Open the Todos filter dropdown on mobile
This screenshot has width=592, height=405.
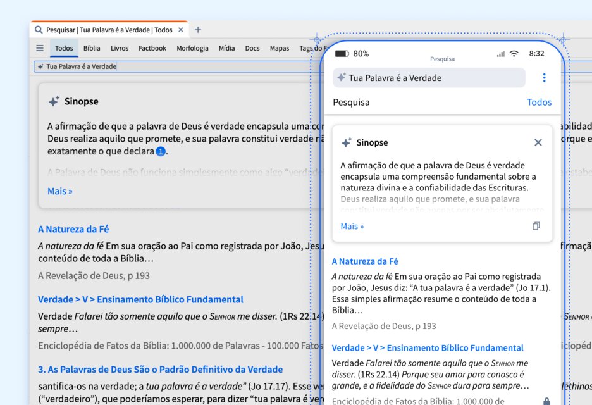(539, 102)
